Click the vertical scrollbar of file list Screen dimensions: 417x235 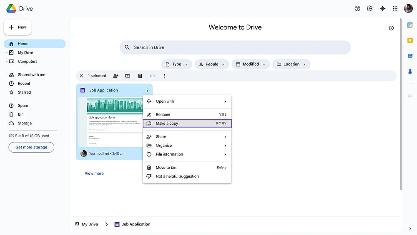[x=401, y=104]
